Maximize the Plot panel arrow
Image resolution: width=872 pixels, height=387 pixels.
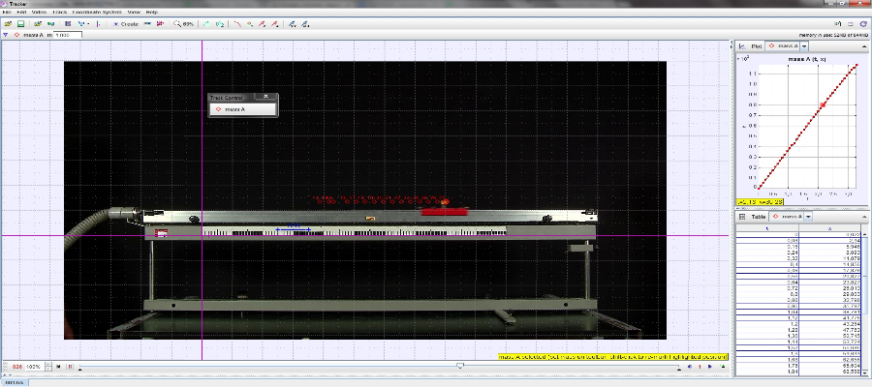865,45
